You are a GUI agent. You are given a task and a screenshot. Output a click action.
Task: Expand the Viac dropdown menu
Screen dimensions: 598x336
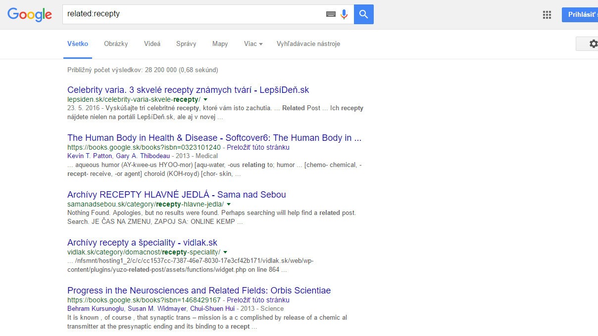tap(253, 44)
